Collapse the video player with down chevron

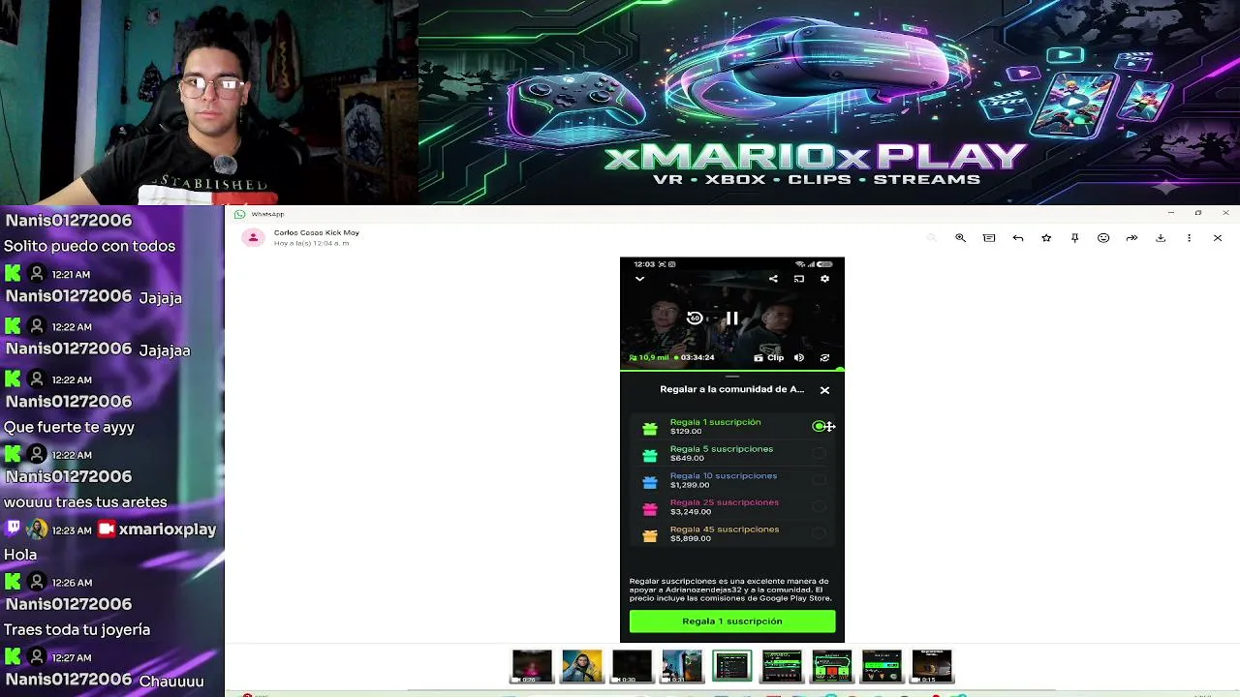639,279
